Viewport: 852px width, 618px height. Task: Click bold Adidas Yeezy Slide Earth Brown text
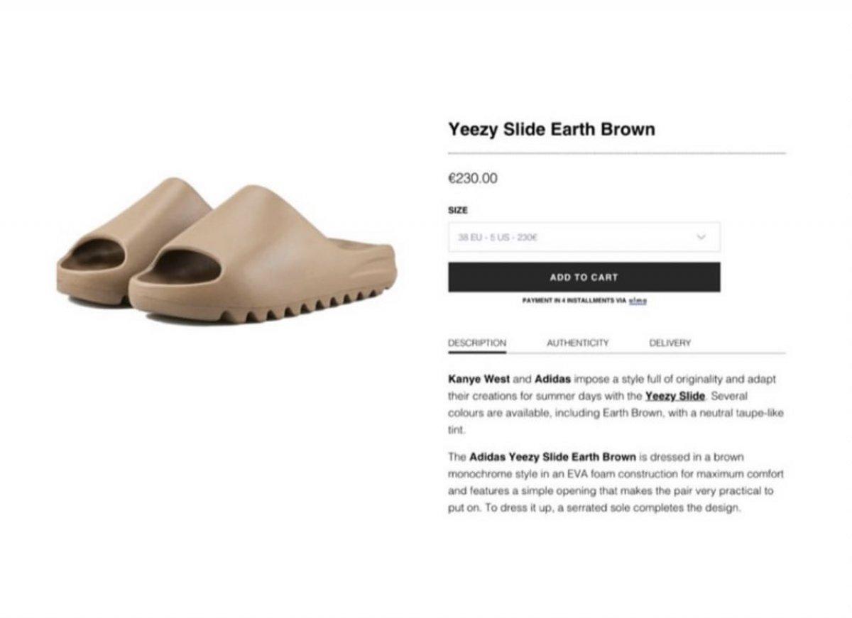click(552, 457)
